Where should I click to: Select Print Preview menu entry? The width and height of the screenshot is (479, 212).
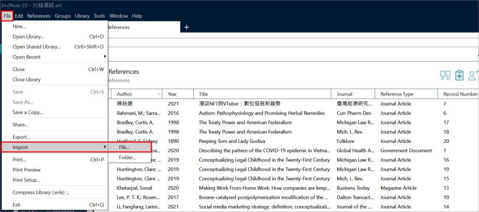point(55,170)
